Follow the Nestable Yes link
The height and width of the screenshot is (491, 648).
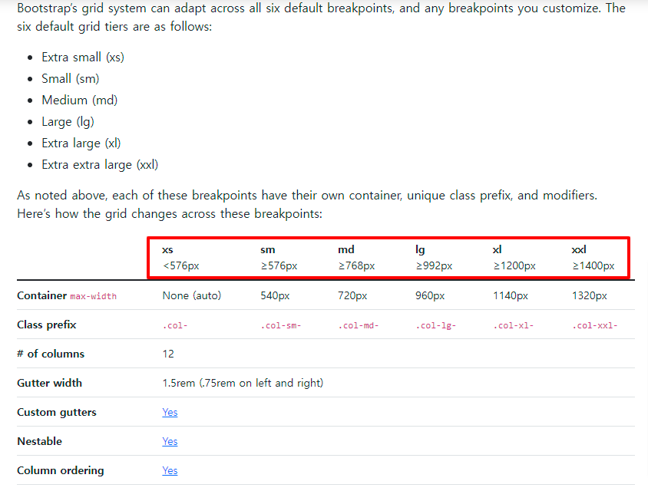click(170, 441)
